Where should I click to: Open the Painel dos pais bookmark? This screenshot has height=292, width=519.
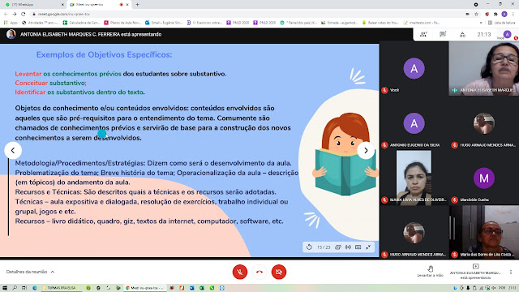coord(298,23)
